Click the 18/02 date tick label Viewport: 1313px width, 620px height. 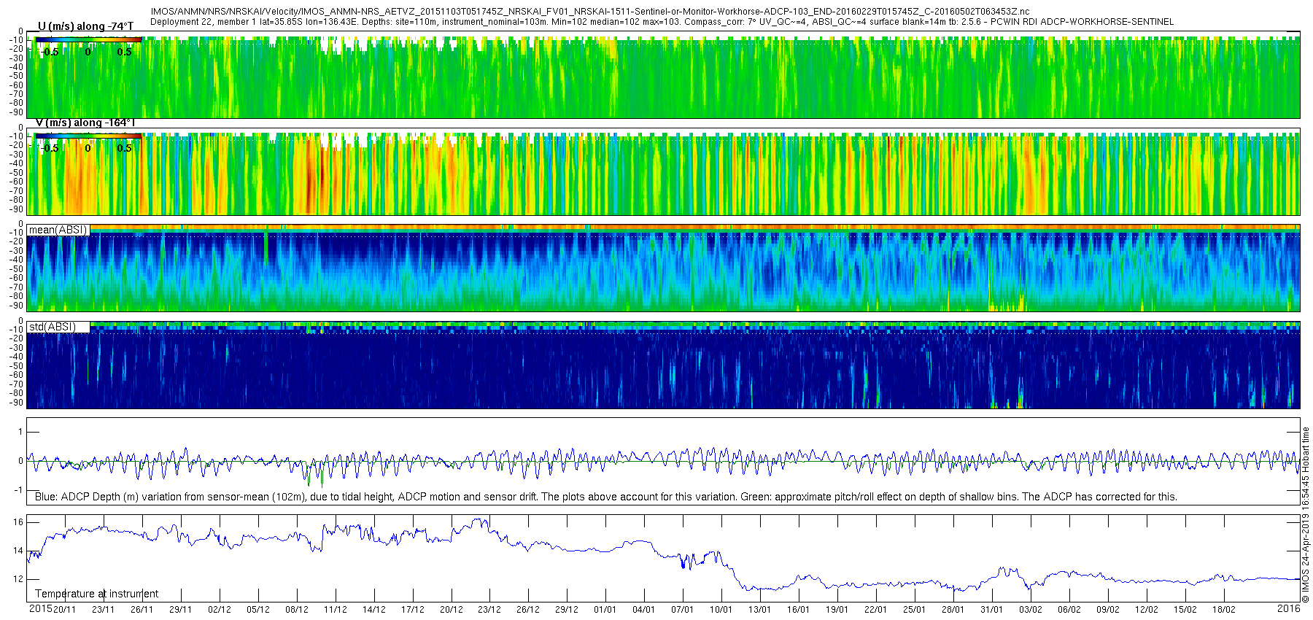[x=1223, y=610]
